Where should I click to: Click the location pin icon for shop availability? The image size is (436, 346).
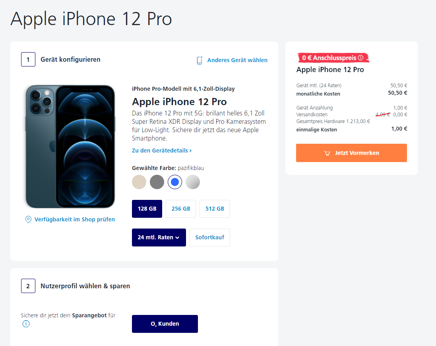(x=28, y=219)
